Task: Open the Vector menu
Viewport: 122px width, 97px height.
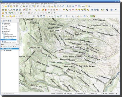Action: point(28,4)
